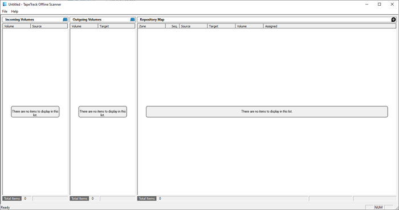Click the Outgoing Volumes panel scanner icon
399x210 pixels.
pos(133,19)
